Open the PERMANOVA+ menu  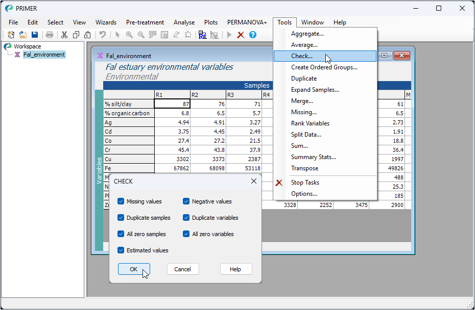coord(247,22)
